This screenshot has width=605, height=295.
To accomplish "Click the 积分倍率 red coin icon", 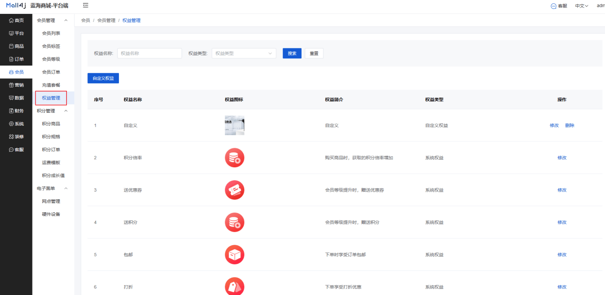I will point(235,157).
